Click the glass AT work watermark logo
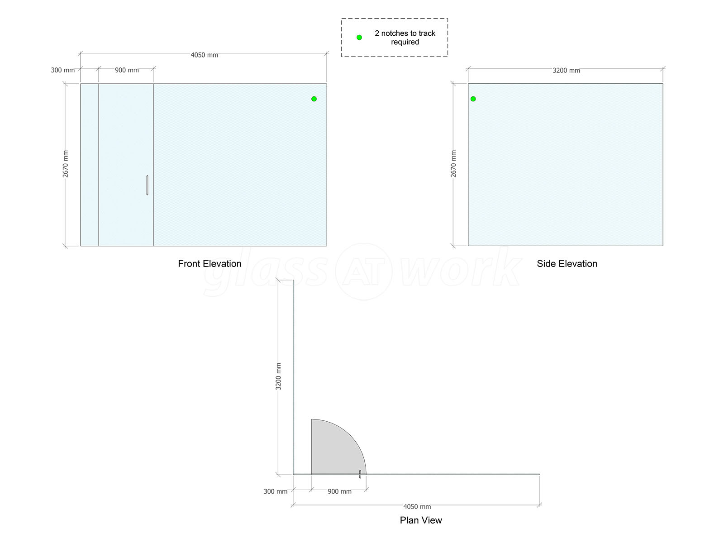The width and height of the screenshot is (724, 543). pyautogui.click(x=362, y=271)
